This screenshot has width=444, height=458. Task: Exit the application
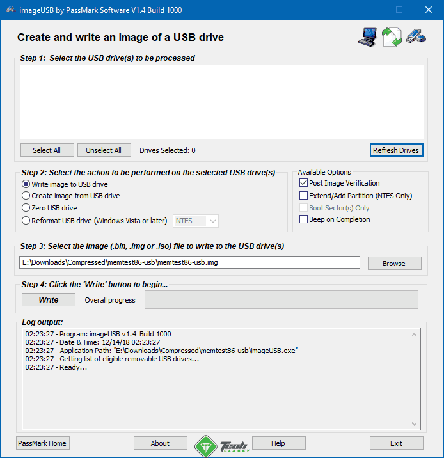click(x=397, y=443)
